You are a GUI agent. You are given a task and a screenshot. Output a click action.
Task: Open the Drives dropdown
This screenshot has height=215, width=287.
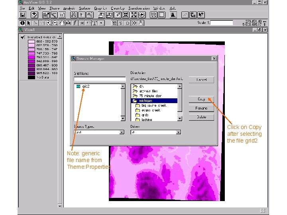pyautogui.click(x=179, y=132)
